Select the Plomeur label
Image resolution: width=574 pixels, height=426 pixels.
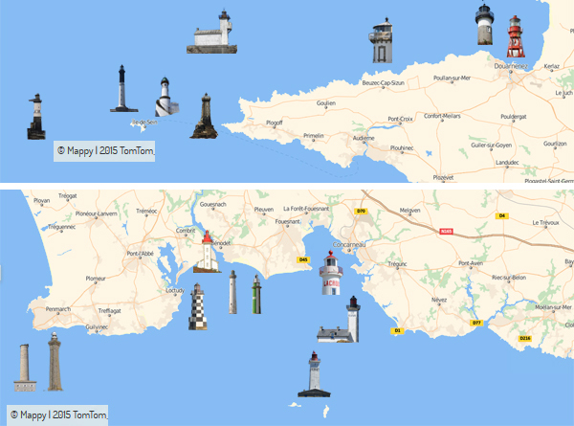(96, 279)
